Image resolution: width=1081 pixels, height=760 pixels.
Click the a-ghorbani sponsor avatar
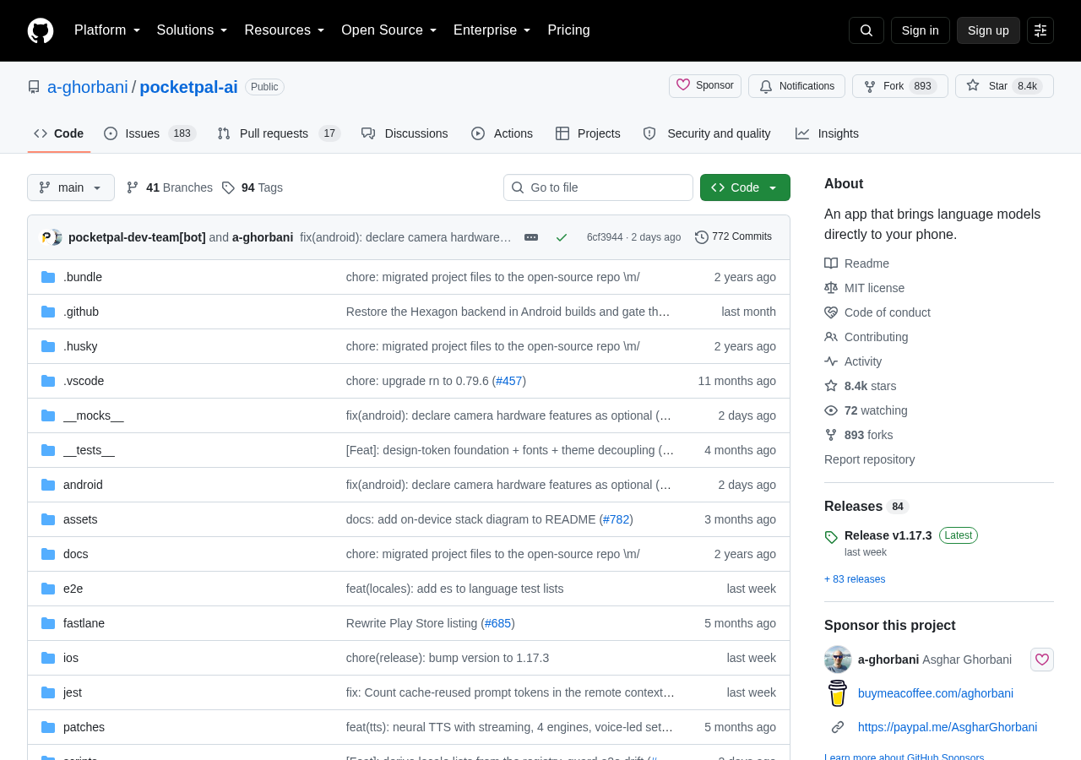[x=838, y=660]
